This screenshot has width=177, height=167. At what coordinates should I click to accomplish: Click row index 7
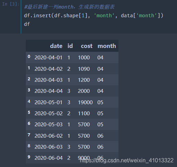click(29, 135)
